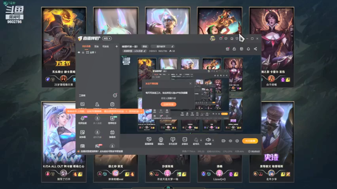Add a new scene with plus icon
Screen dimensions: 337x189
(117, 47)
